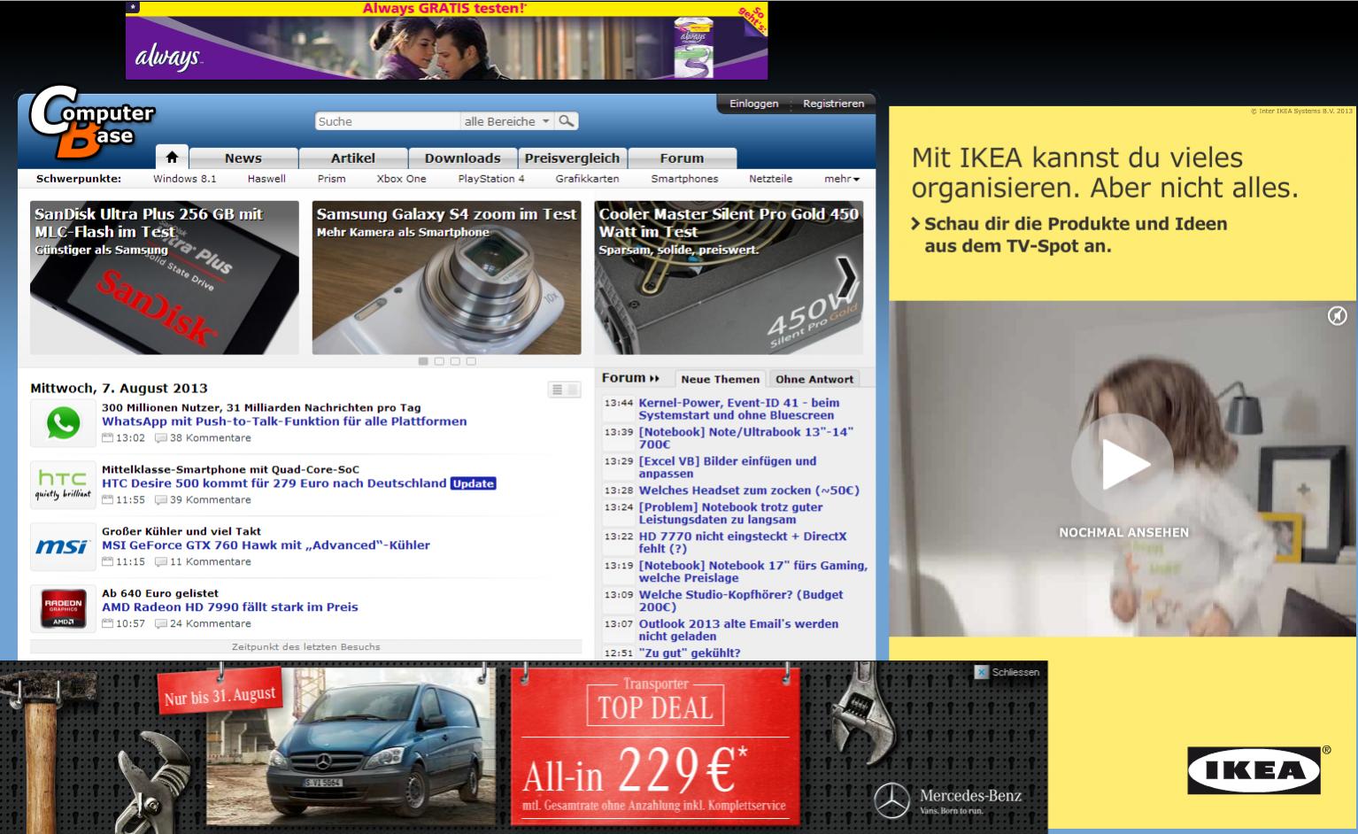Select the third teaser slider dot
This screenshot has width=1358, height=834.
(455, 361)
